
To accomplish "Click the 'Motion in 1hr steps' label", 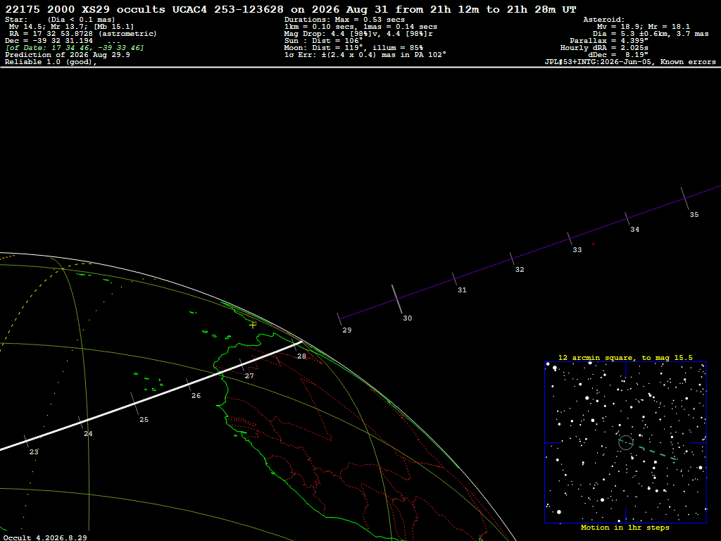I will tap(625, 527).
